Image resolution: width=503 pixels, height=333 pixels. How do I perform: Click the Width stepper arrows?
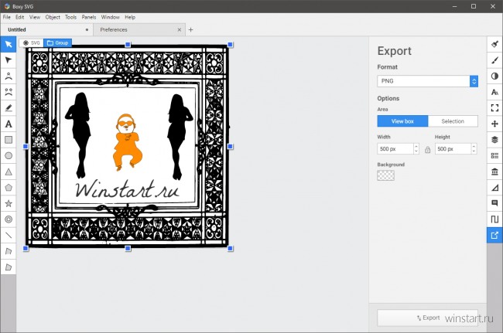[416, 149]
